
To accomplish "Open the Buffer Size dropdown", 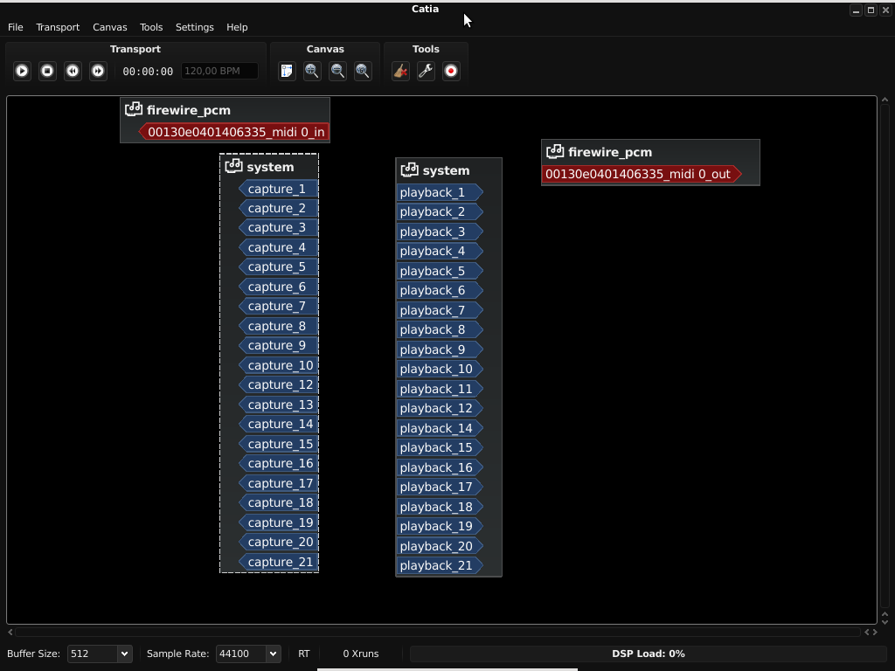I will click(100, 654).
